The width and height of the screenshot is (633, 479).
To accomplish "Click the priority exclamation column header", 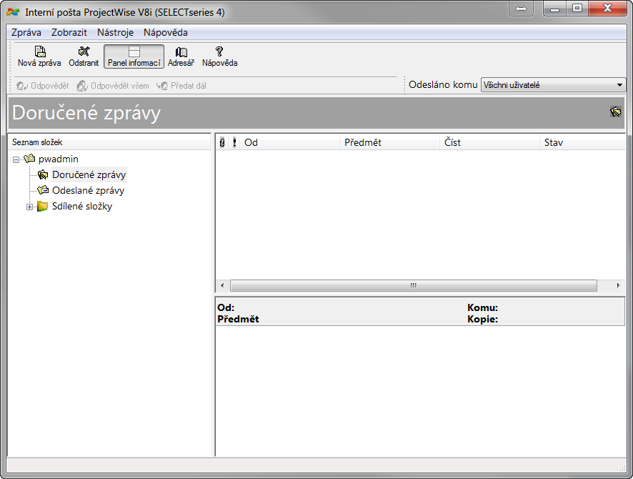I will click(x=234, y=142).
